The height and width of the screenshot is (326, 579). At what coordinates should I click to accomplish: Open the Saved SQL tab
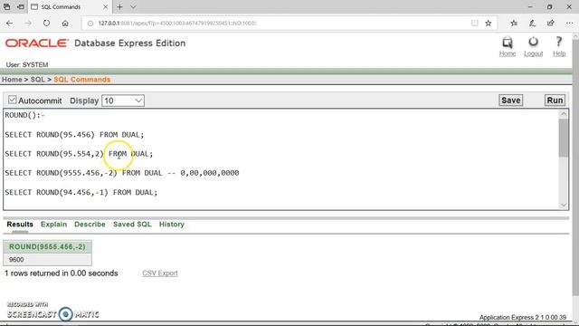132,225
